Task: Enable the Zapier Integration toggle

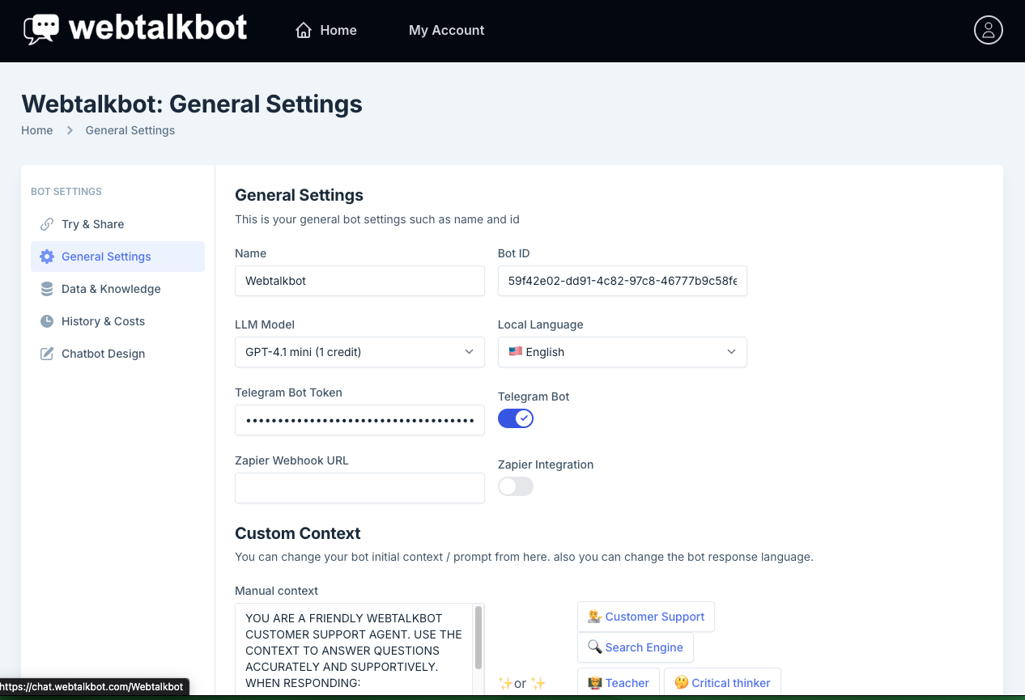Action: point(516,486)
